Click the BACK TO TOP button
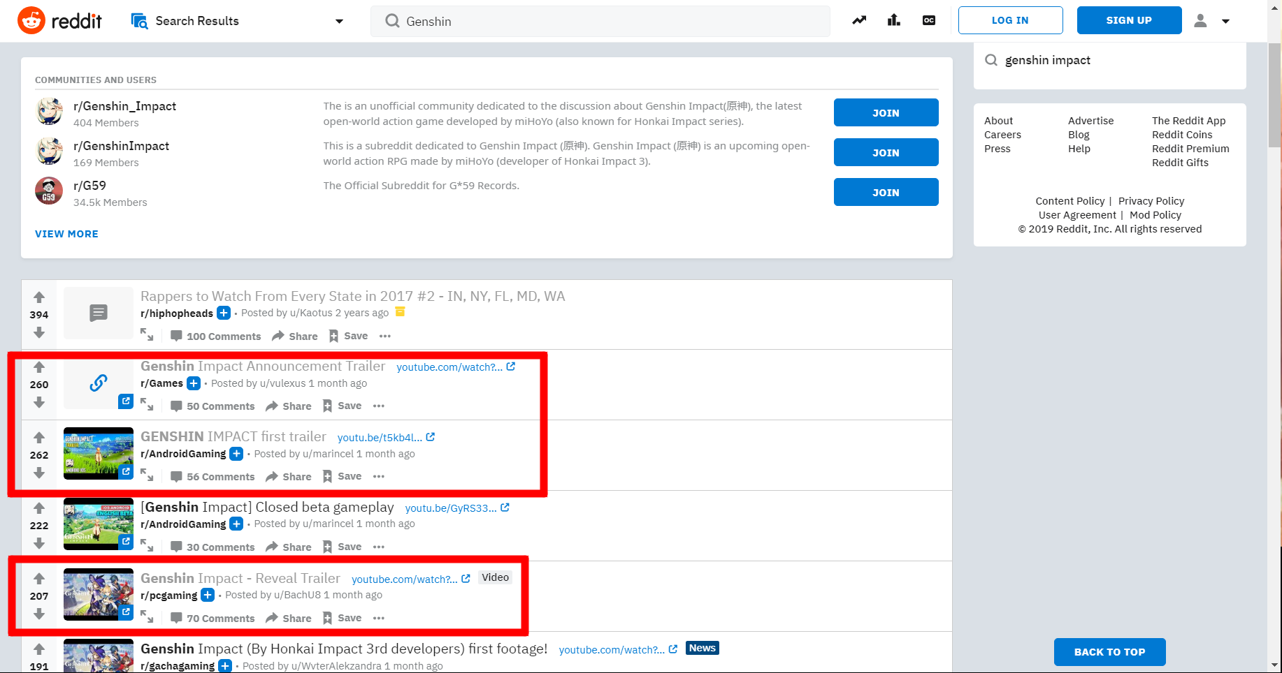Image resolution: width=1282 pixels, height=673 pixels. point(1109,652)
